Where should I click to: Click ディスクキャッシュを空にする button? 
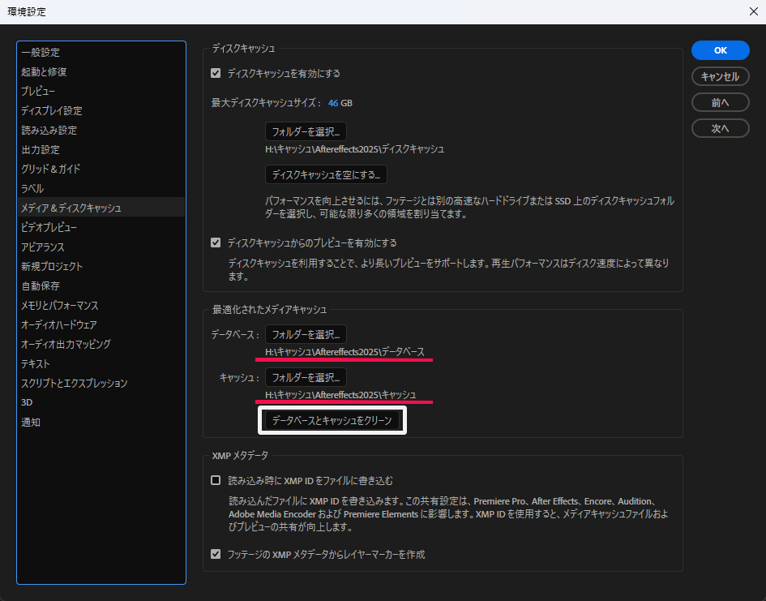pos(326,174)
